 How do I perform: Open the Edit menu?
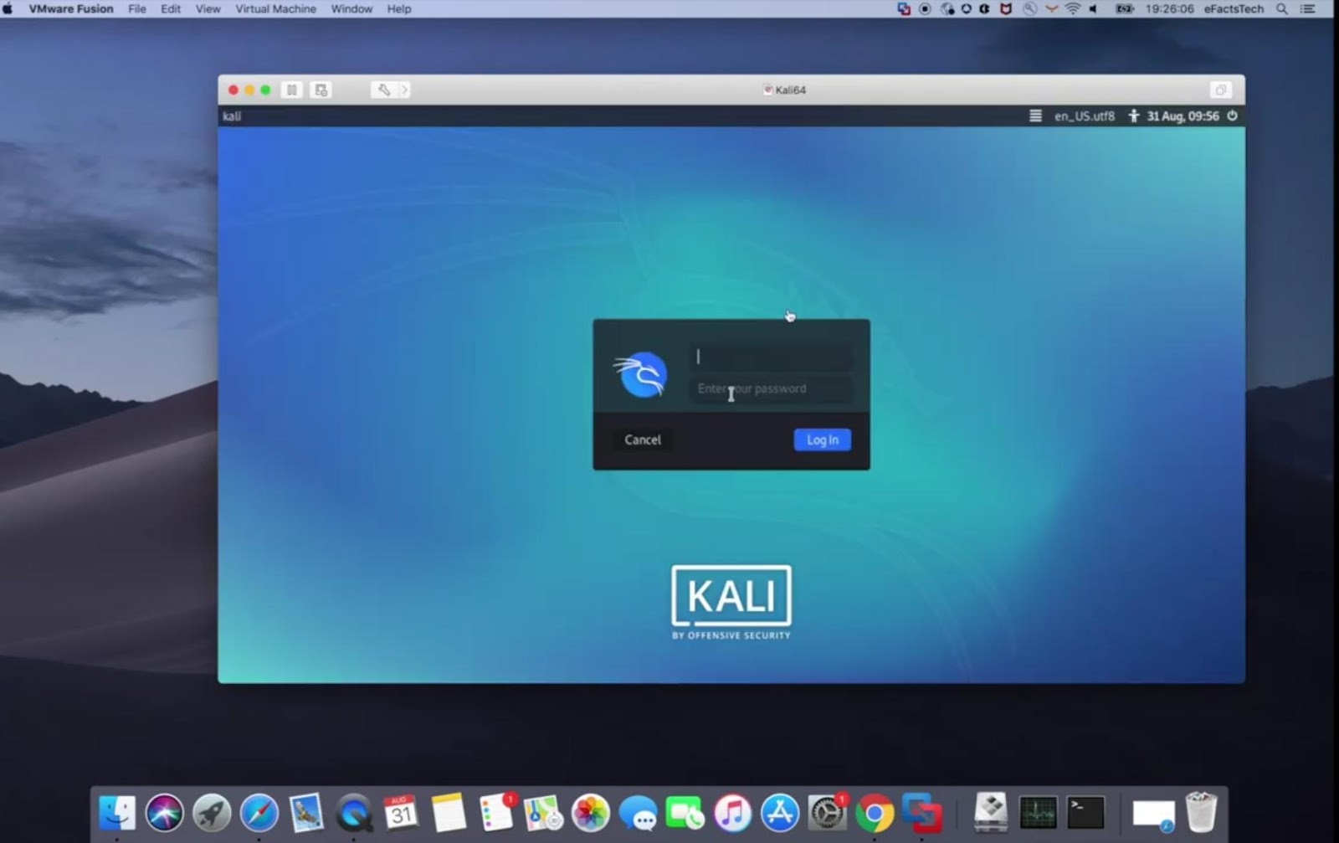(x=171, y=8)
